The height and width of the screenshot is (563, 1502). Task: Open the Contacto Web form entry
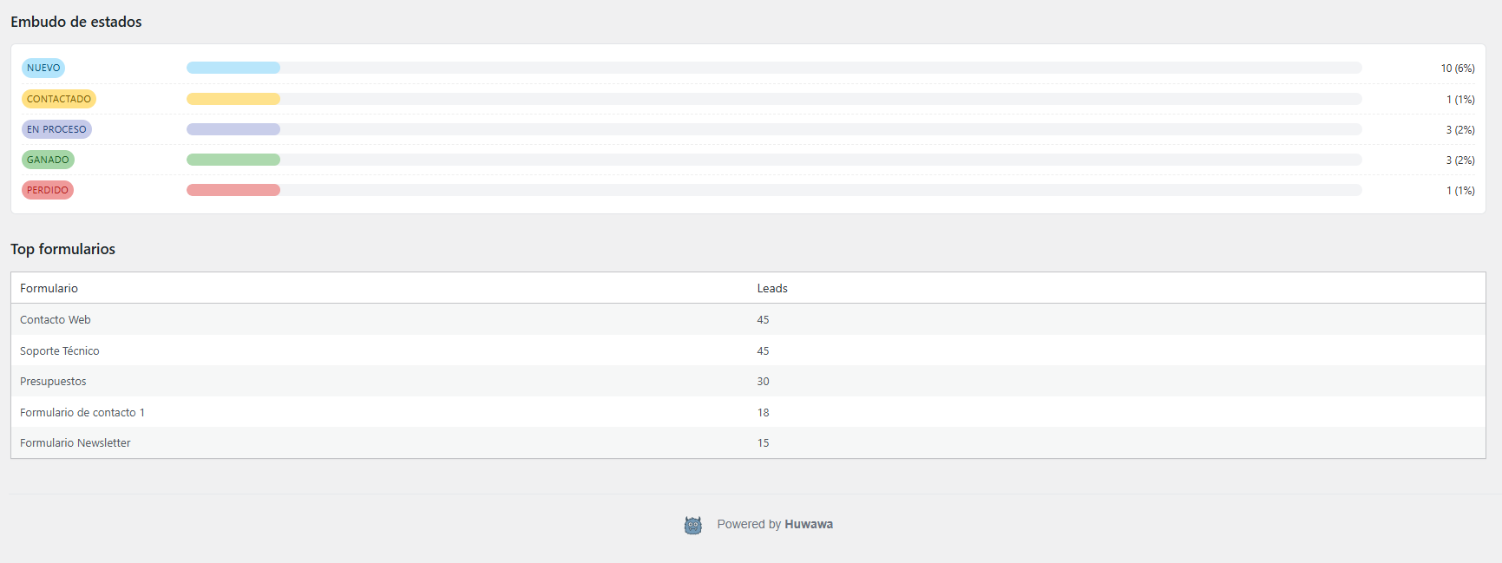click(x=56, y=319)
